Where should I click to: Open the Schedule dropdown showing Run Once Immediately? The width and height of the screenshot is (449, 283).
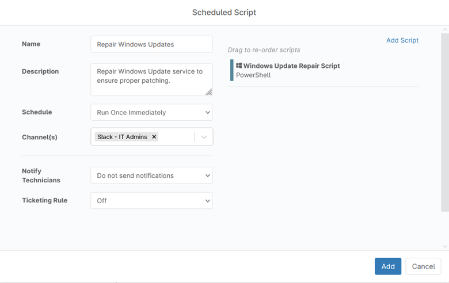coord(151,112)
